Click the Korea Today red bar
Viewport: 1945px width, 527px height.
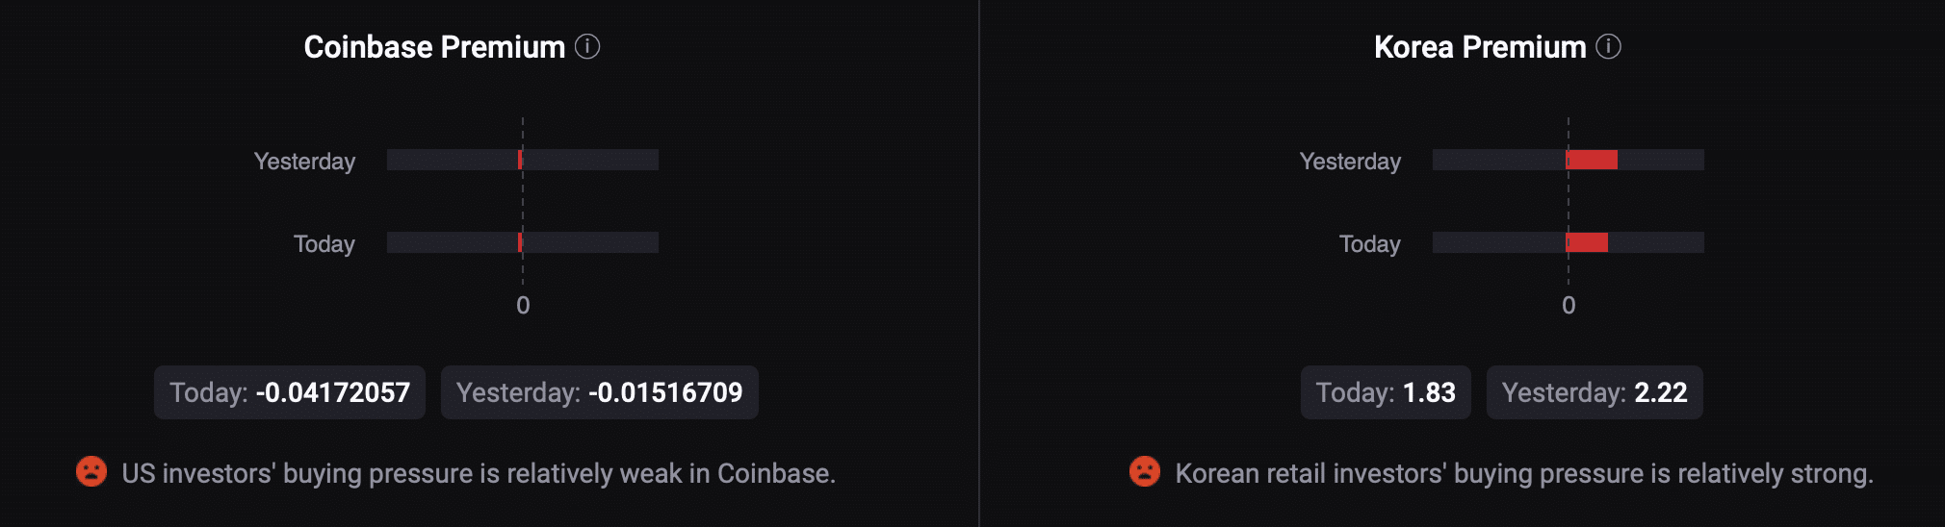pyautogui.click(x=1587, y=242)
